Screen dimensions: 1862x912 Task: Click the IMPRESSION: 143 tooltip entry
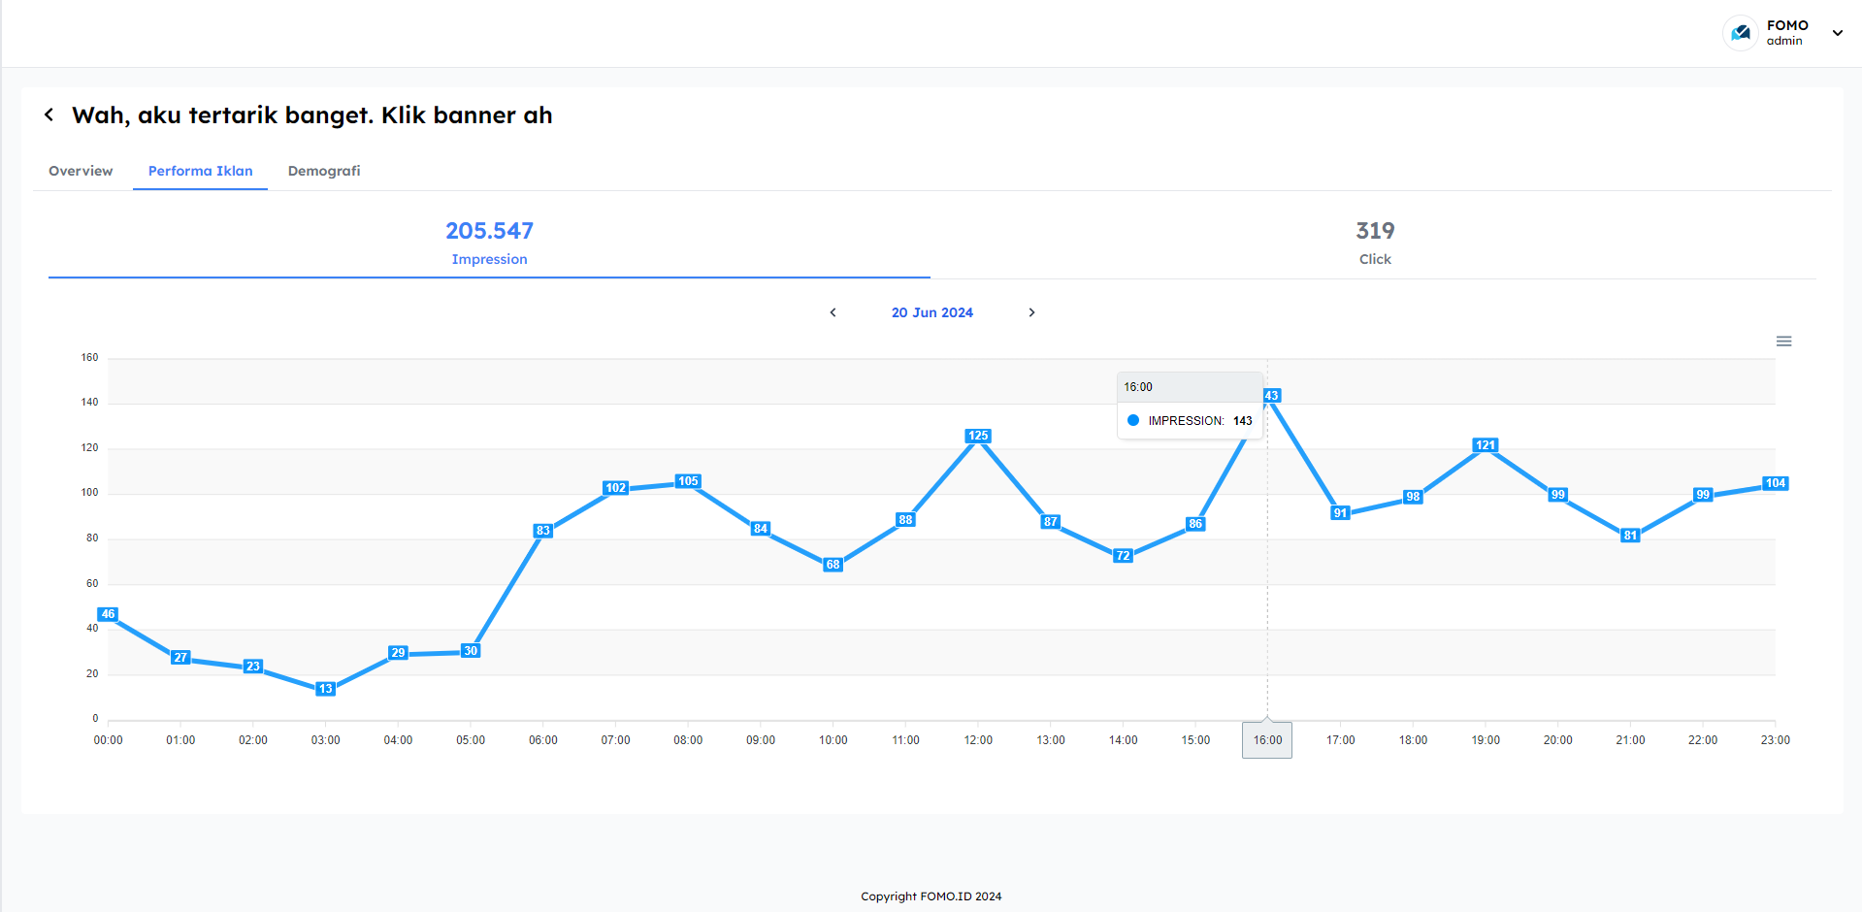(x=1190, y=421)
